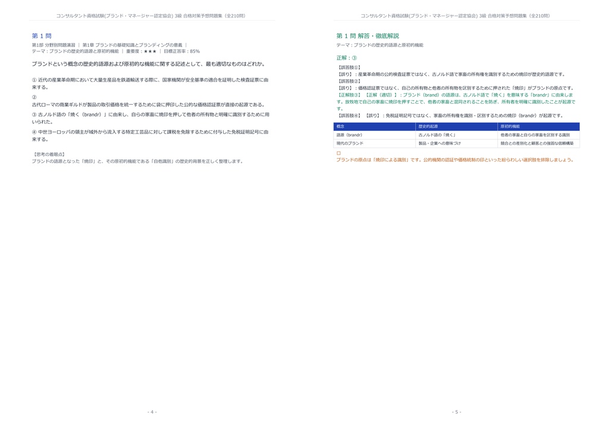Screen dimensions: 609x431
Task: Choose answer option ④ about 中世ヨーロッパの領主
Action: pos(150,135)
